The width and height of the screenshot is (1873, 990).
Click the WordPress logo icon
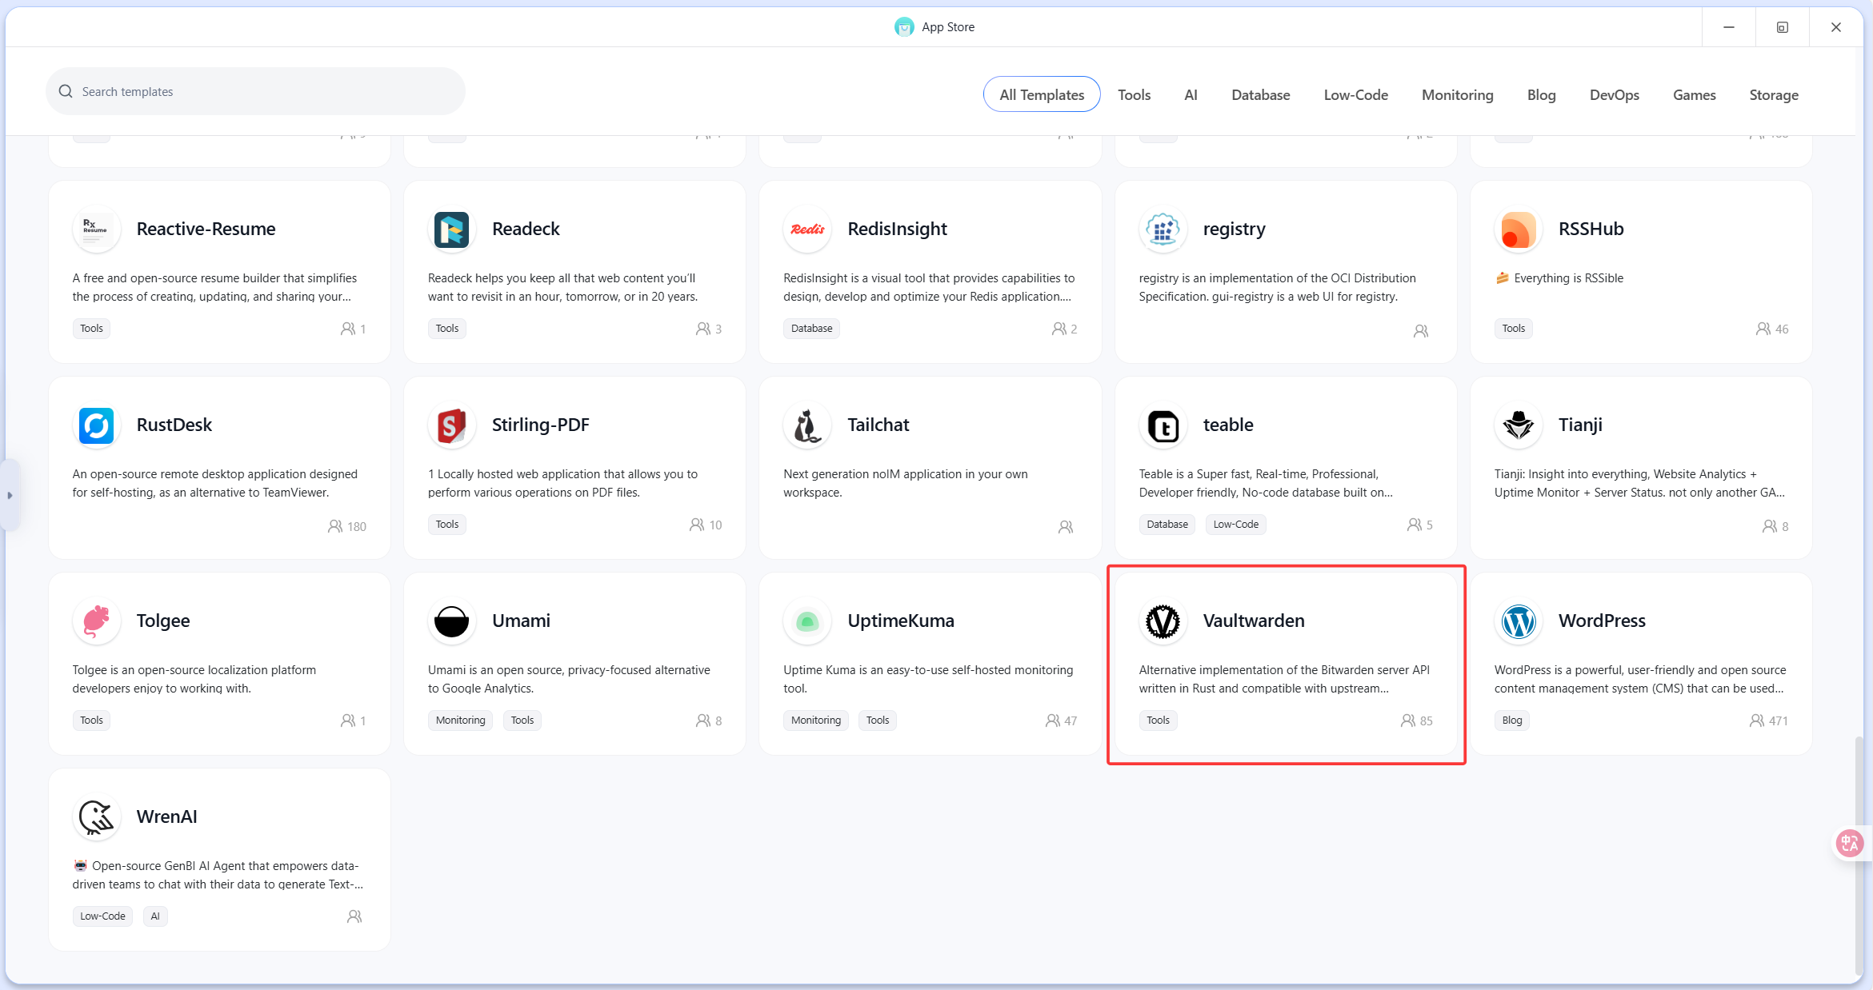1518,621
